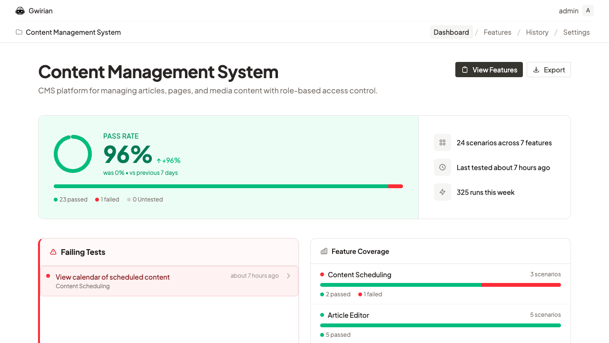Open the Dashboard tab
Image resolution: width=609 pixels, height=343 pixels.
point(451,32)
